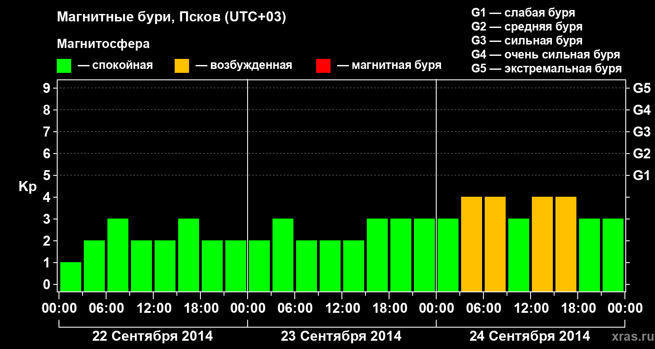Click 'G4 — очень сильная буря' legend line
Image resolution: width=655 pixels, height=349 pixels.
(546, 55)
